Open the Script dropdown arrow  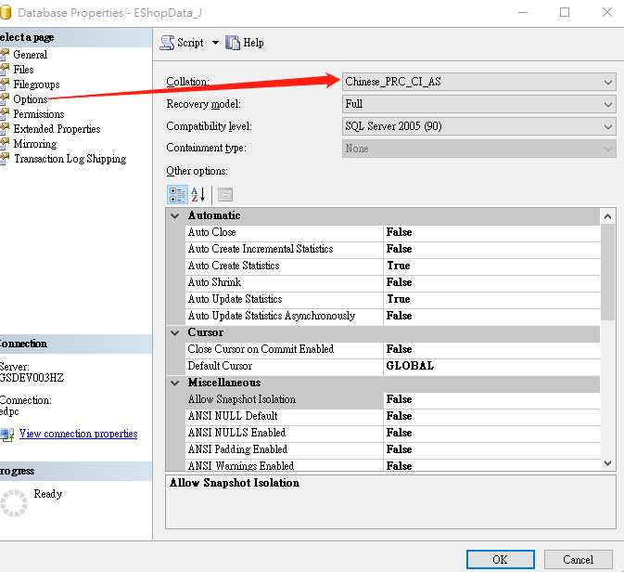(x=215, y=43)
